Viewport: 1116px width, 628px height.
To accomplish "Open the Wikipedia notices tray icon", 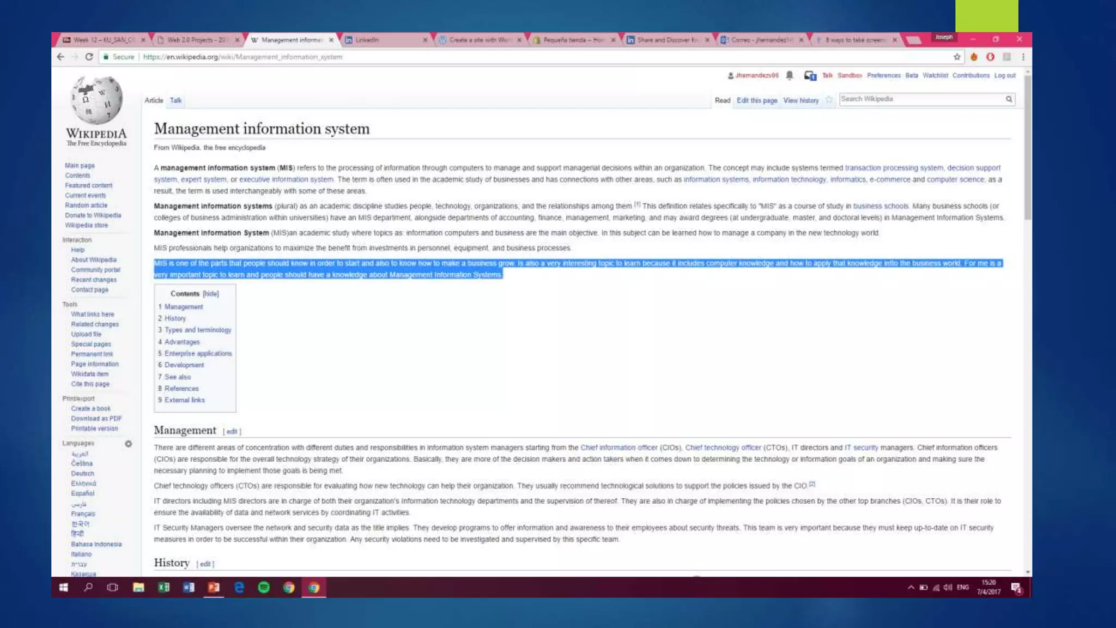I will 810,76.
